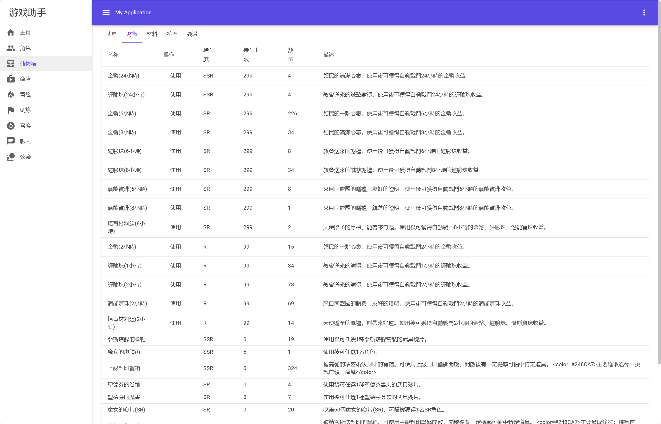Select the 殘片 tab
The image size is (661, 424).
[x=192, y=34]
